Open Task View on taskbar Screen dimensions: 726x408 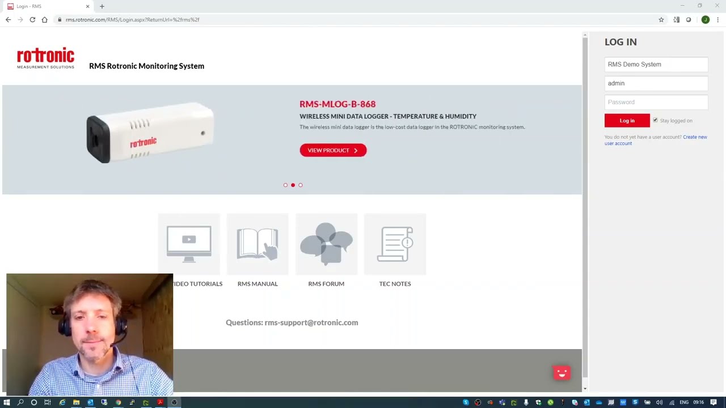tap(48, 402)
